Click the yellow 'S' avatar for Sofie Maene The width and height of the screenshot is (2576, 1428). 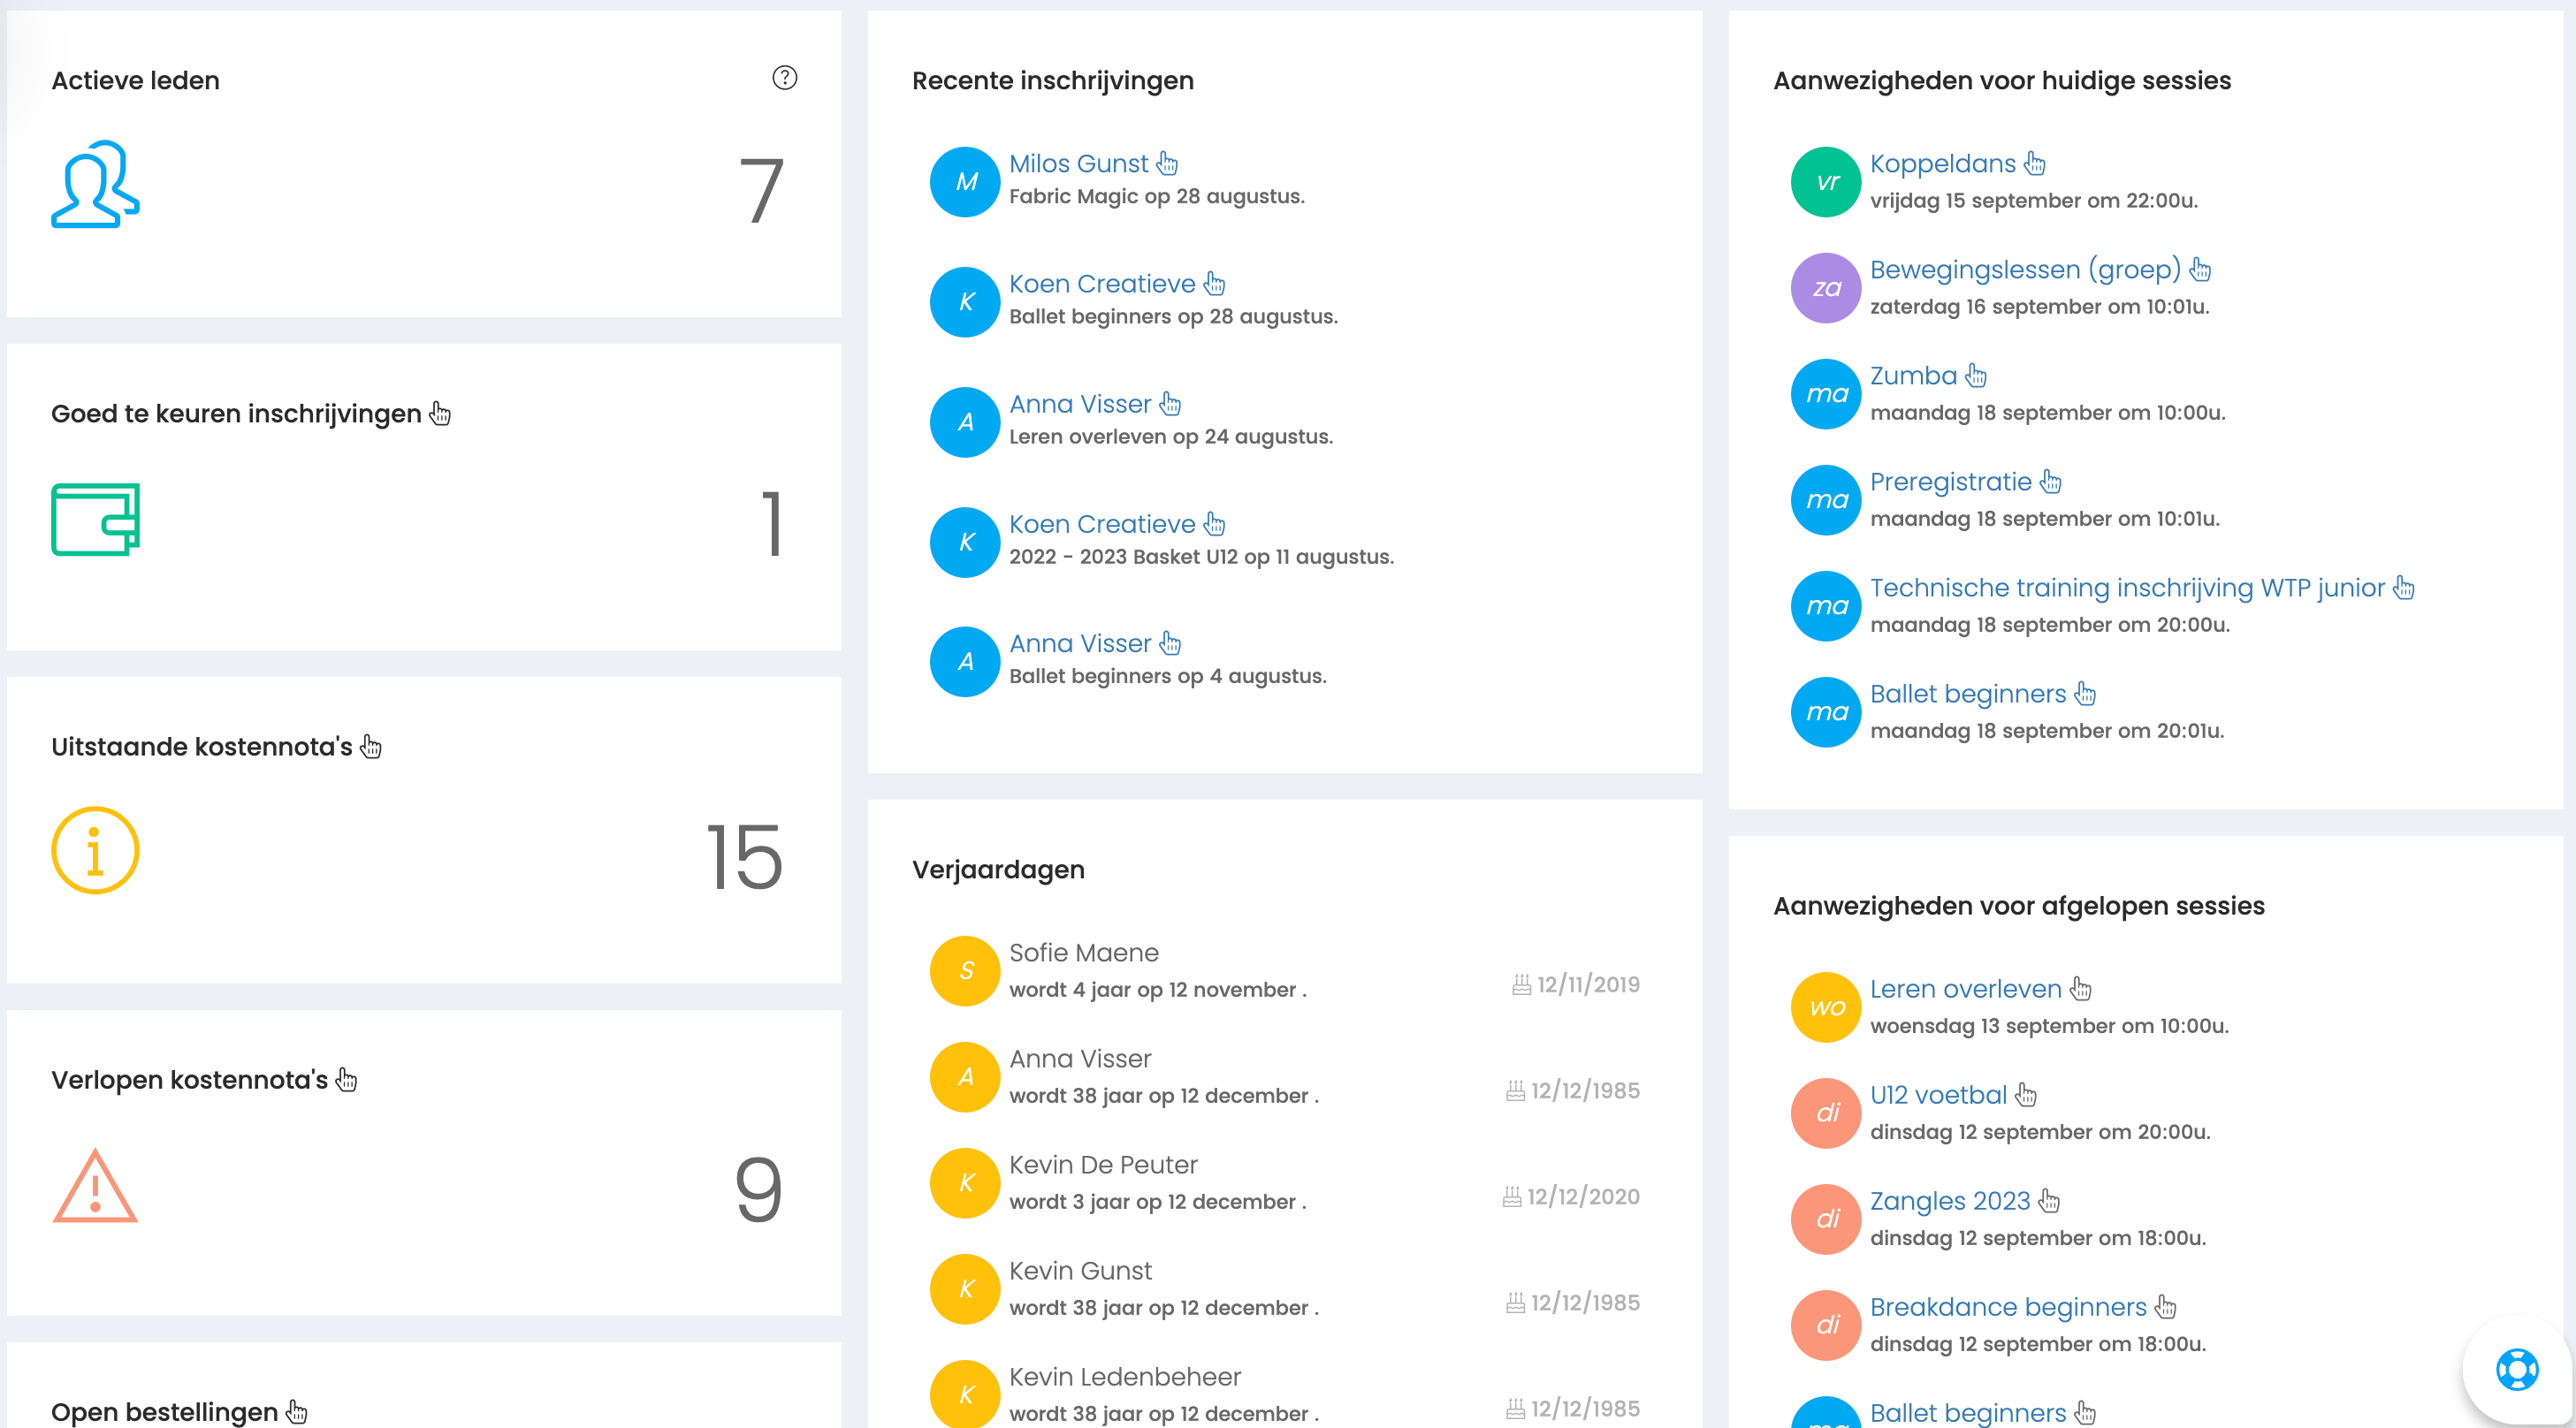pyautogui.click(x=965, y=970)
